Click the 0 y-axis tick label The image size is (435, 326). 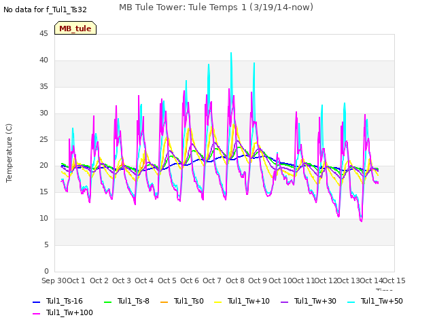[x=46, y=271]
